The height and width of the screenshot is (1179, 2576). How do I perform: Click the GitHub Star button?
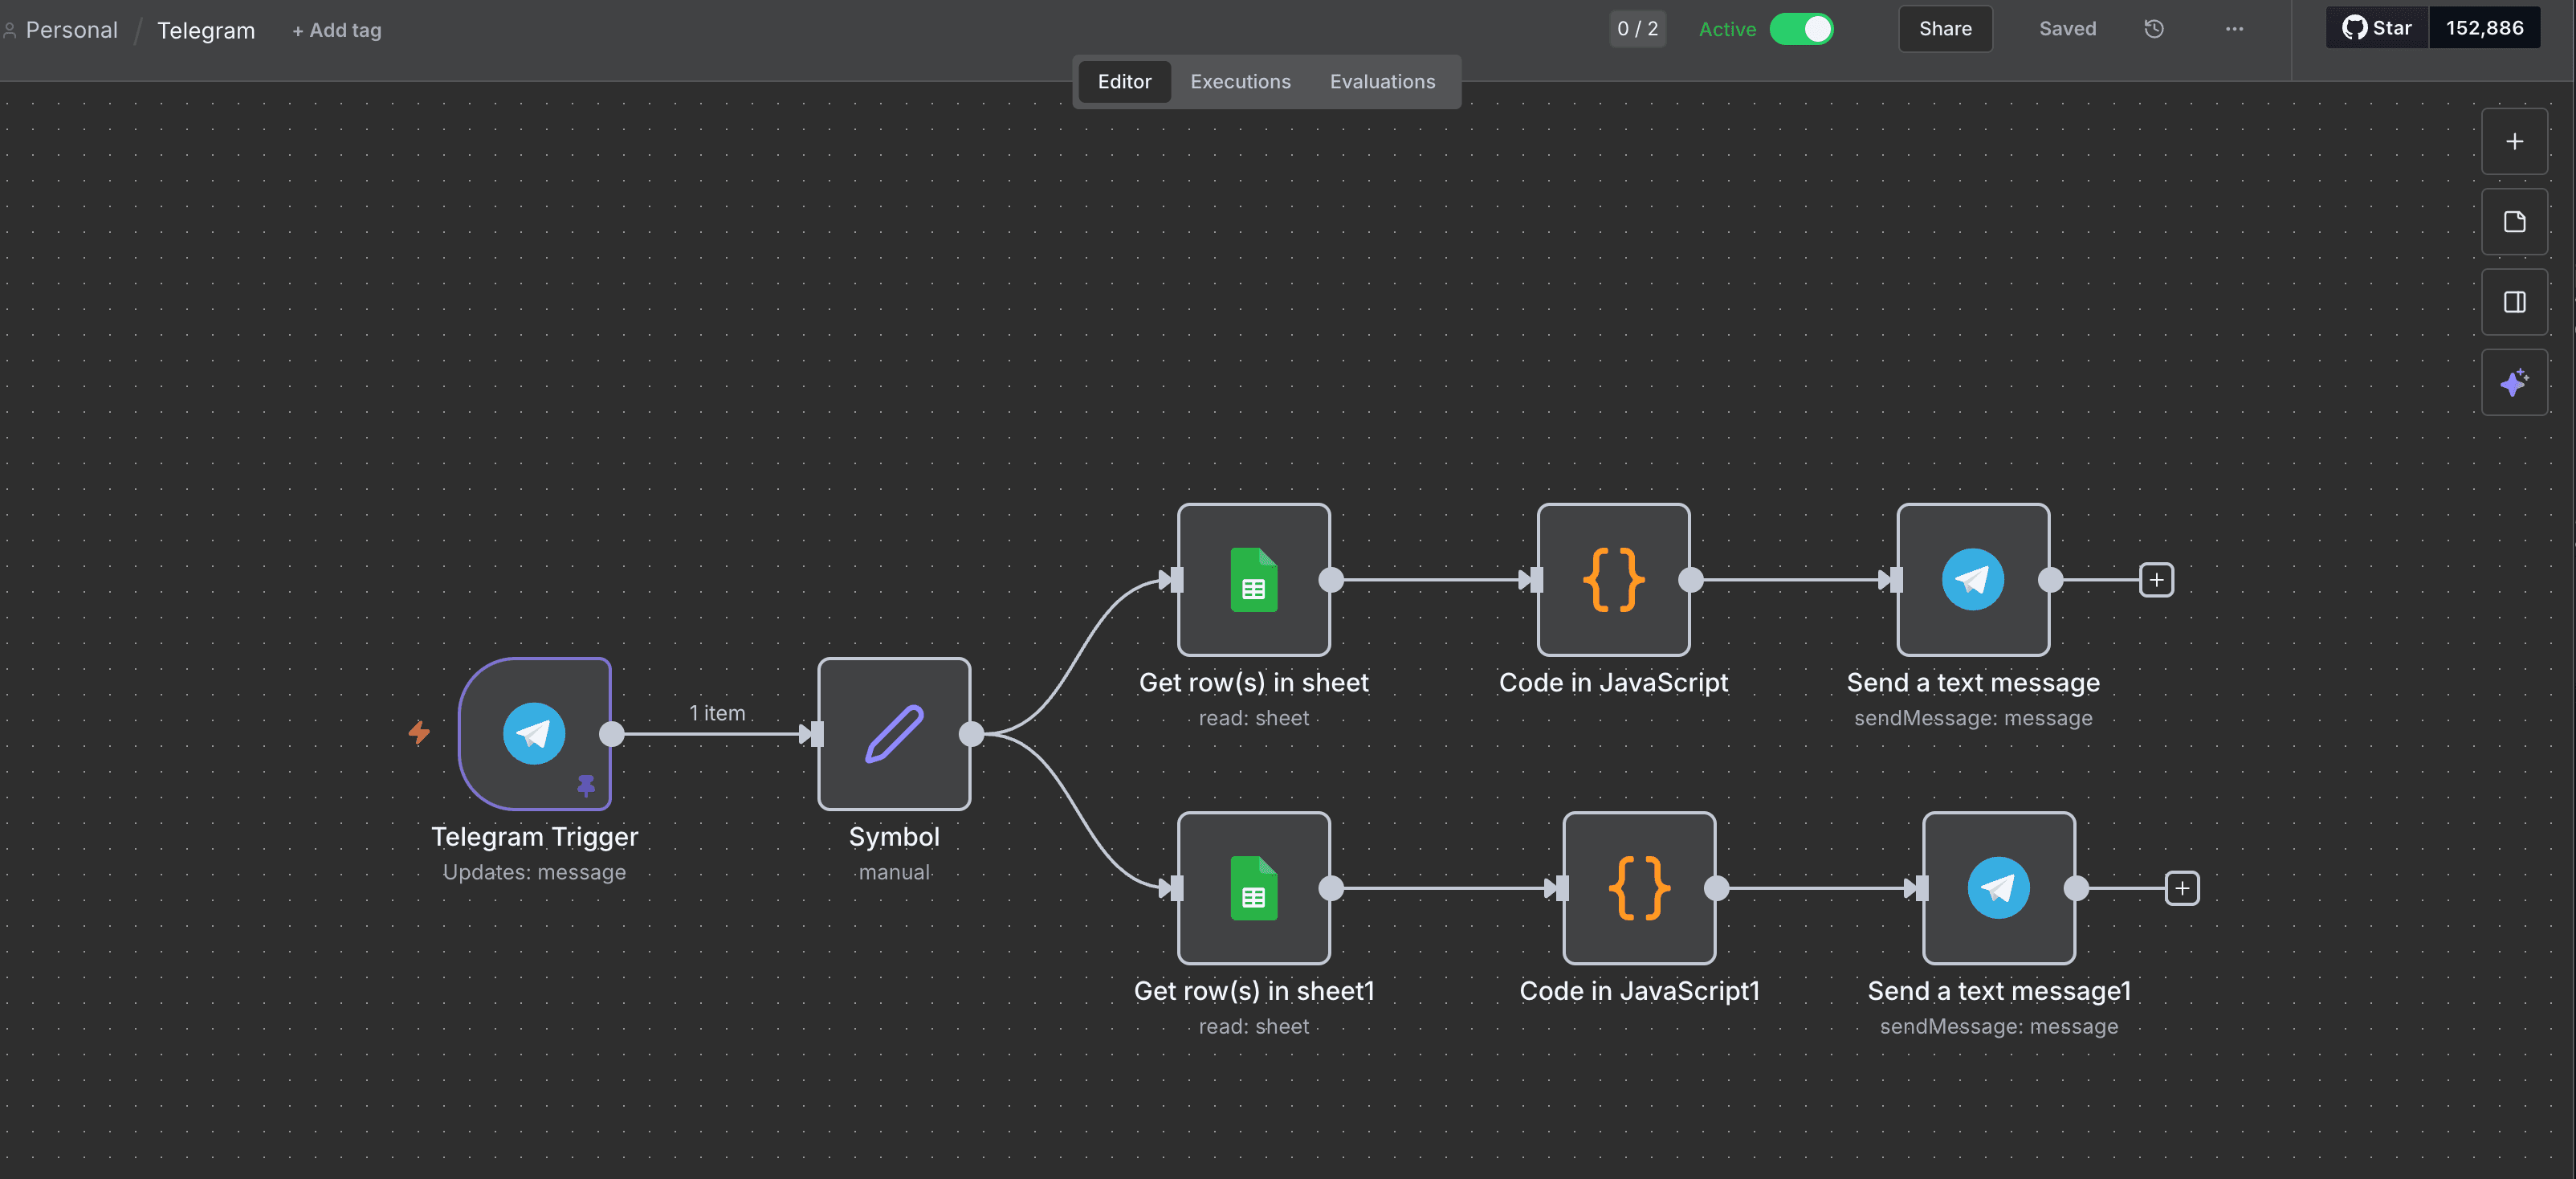pyautogui.click(x=2377, y=28)
